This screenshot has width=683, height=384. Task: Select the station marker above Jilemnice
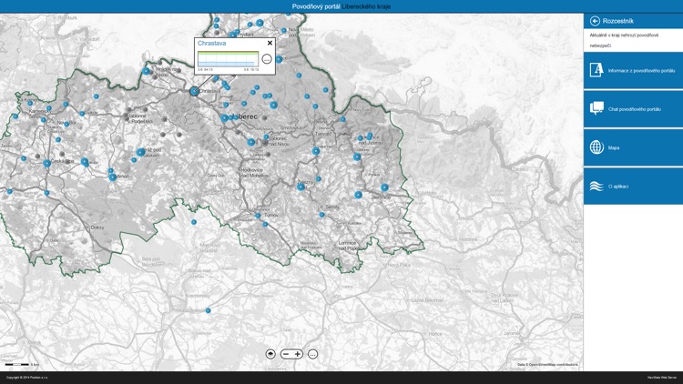[384, 187]
